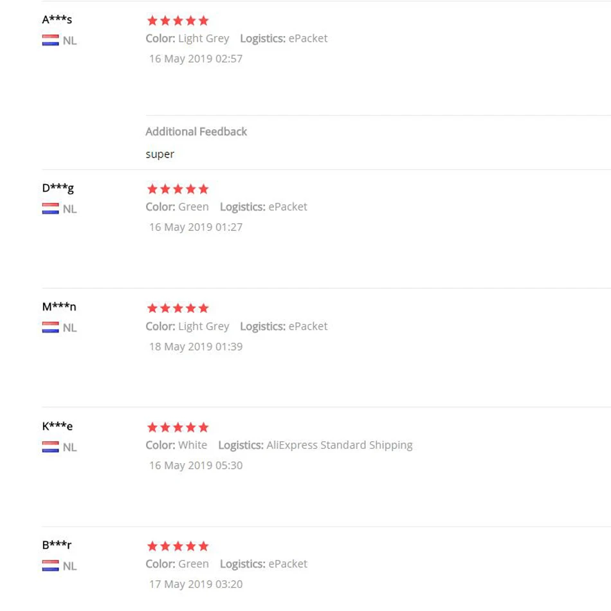Click the Netherlands flag icon under B***r
Screen dimensions: 611x611
click(x=50, y=565)
